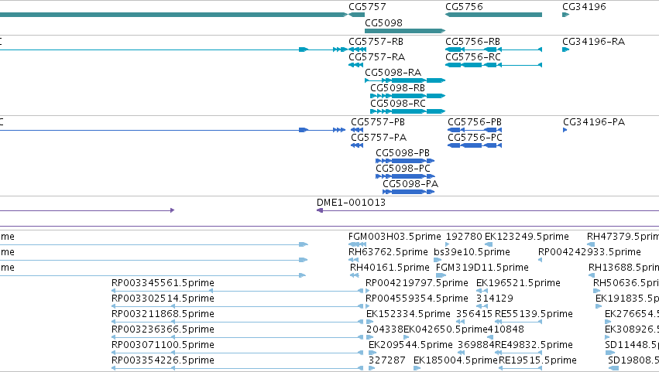Select transcript CG5098-RC

point(398,104)
